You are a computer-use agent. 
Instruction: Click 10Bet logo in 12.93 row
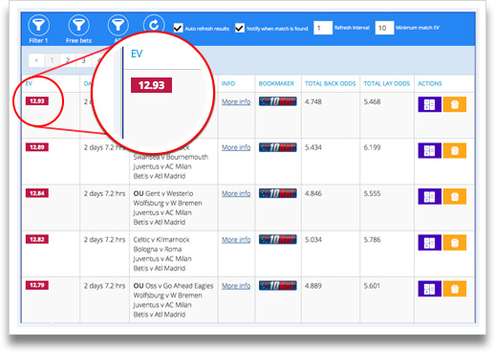pos(278,101)
